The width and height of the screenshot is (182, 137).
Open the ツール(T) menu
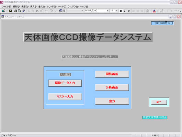click(x=62, y=7)
